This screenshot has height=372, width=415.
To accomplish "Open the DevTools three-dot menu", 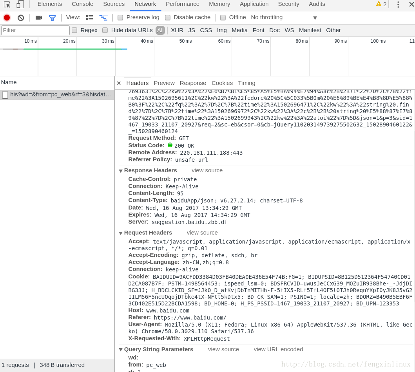I will point(398,4).
